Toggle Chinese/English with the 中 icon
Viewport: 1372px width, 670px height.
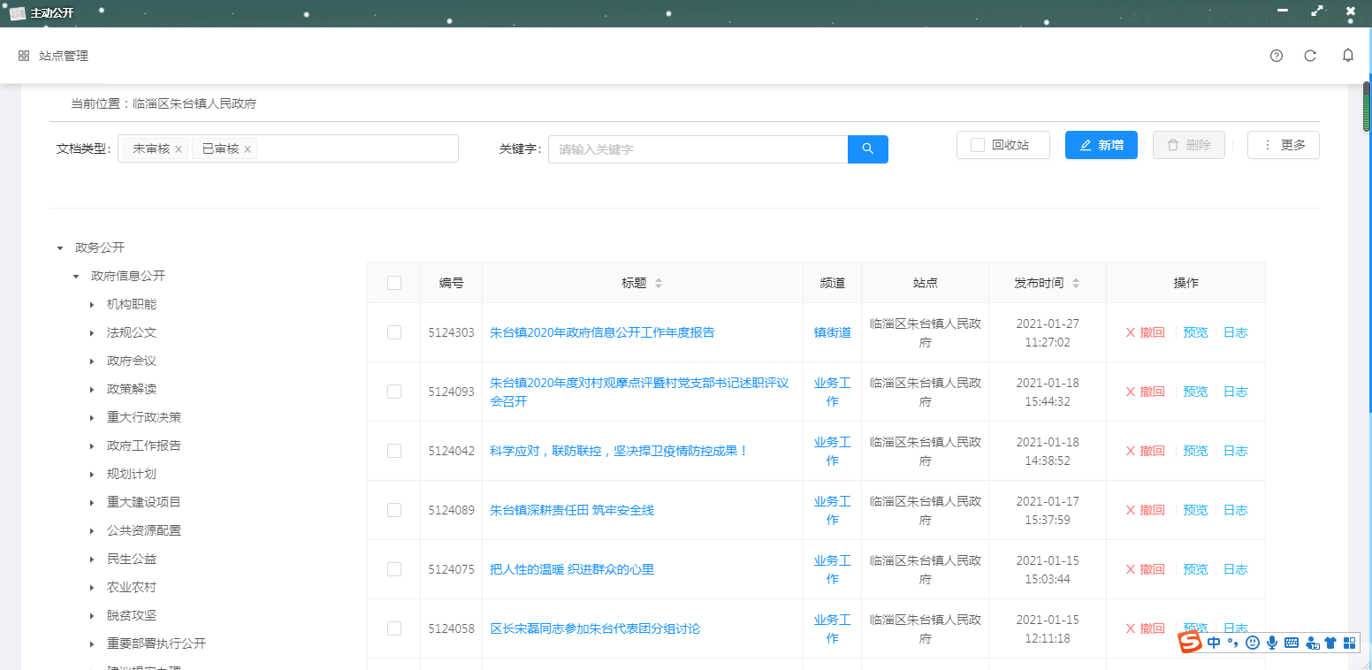pyautogui.click(x=1212, y=643)
